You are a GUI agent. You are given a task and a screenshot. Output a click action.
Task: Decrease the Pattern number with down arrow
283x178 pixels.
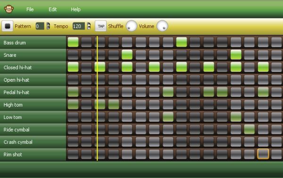pos(48,28)
